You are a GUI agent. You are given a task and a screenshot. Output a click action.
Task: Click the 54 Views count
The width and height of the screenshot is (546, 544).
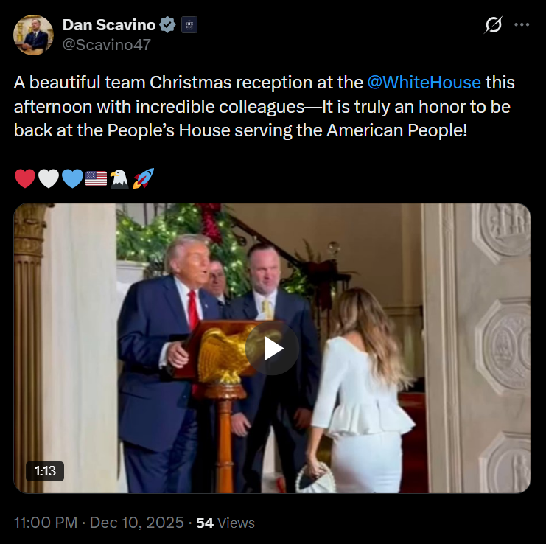(225, 523)
